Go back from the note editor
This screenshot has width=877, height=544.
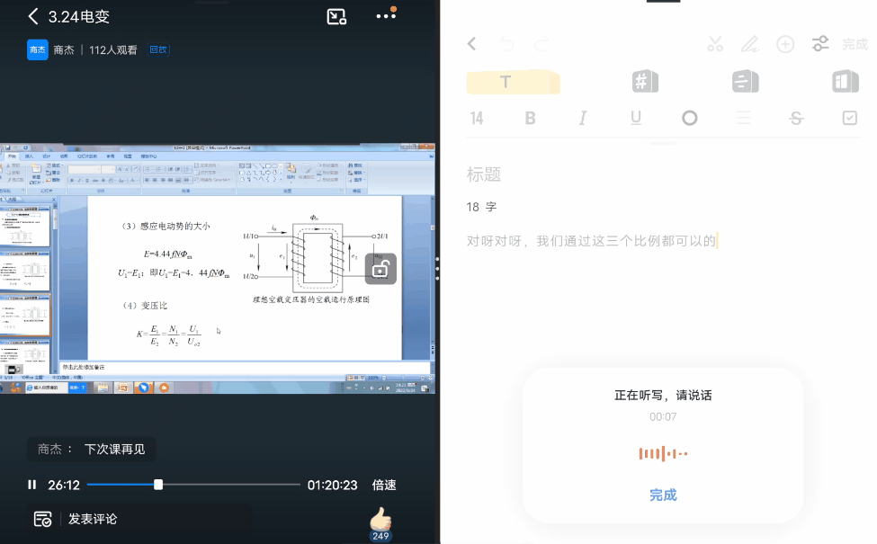pos(472,43)
